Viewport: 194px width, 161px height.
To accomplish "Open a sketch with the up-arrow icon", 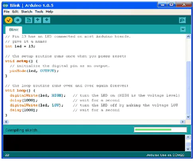I will (x=38, y=20).
